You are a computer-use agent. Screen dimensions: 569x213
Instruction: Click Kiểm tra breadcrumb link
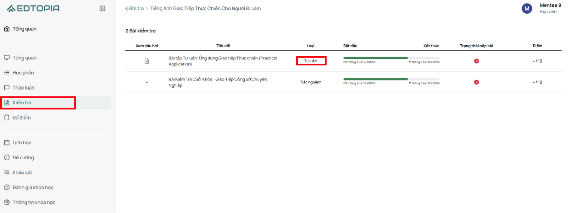click(x=134, y=8)
